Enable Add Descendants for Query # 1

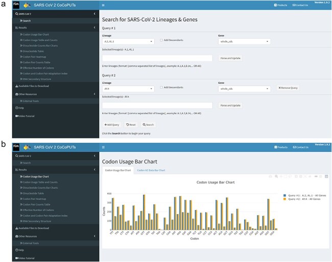tap(161, 40)
